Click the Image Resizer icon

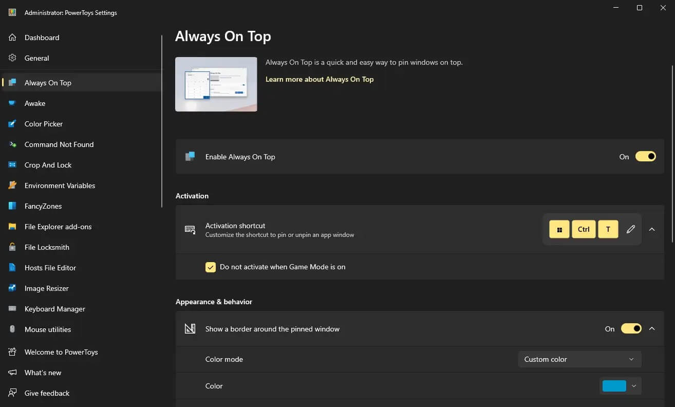click(x=12, y=288)
